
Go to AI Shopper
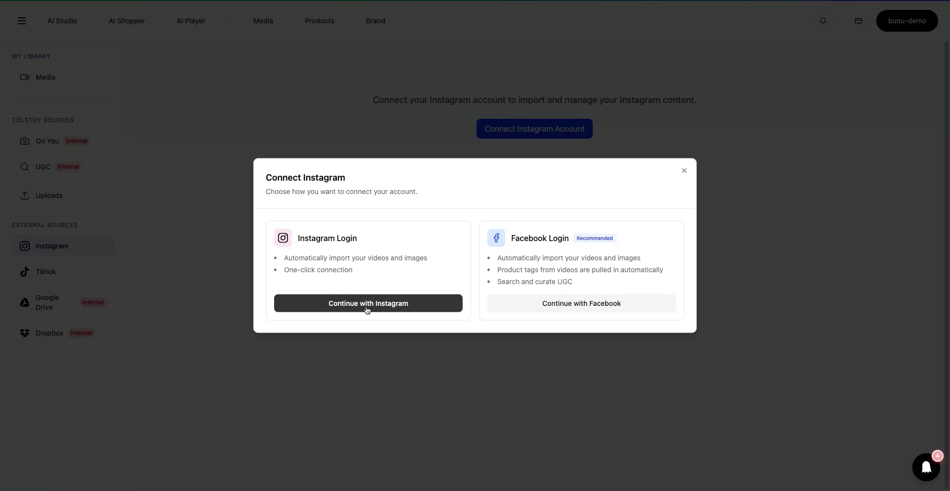pyautogui.click(x=127, y=21)
